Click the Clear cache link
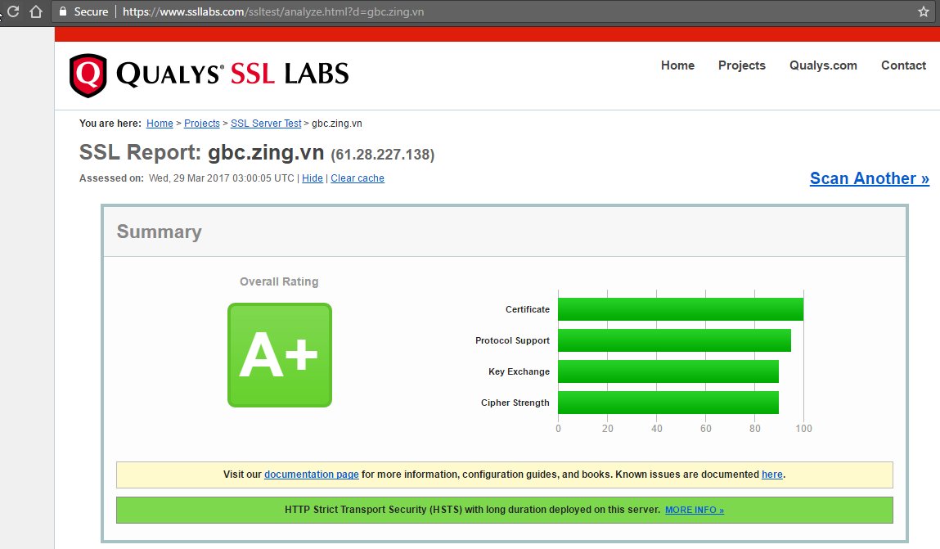 click(x=358, y=178)
